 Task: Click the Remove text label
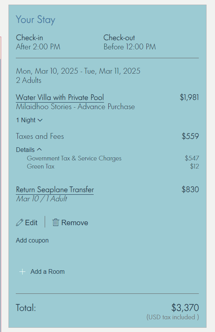click(74, 222)
